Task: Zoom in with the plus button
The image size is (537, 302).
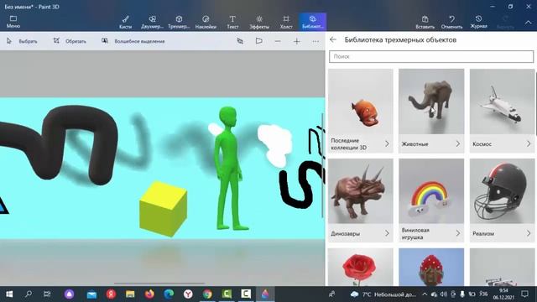Action: [296, 41]
